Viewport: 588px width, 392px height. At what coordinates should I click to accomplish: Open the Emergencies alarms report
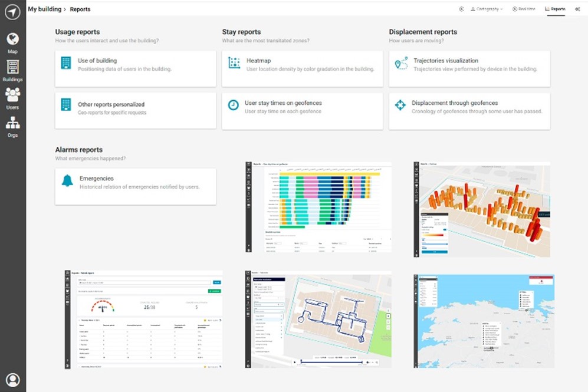point(136,187)
